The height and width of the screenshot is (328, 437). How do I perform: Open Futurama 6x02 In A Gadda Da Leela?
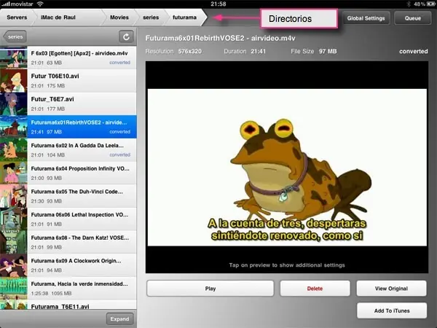tap(68, 150)
